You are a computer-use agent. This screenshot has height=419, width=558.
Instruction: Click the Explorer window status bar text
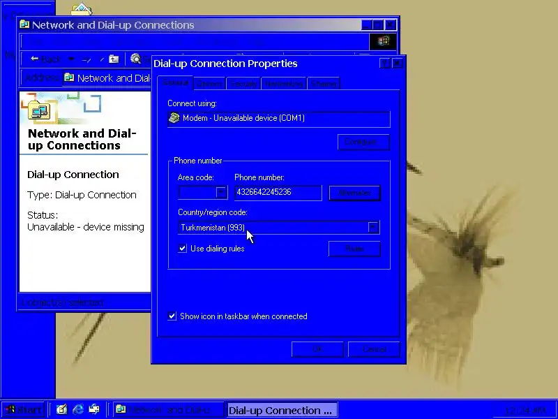click(x=61, y=302)
